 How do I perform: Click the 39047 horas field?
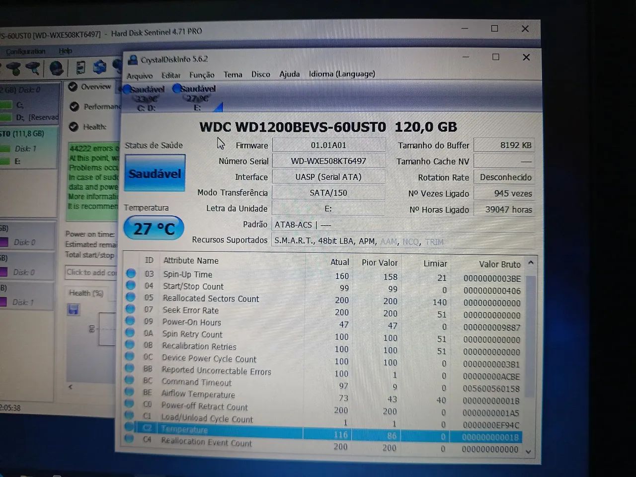click(x=504, y=209)
